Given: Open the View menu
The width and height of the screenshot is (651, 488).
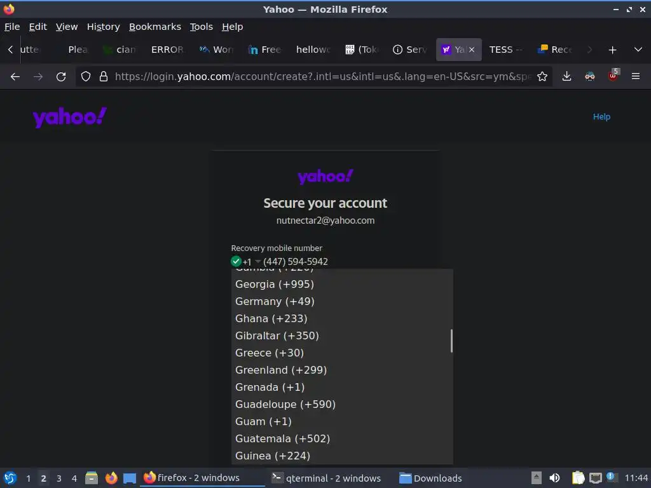Looking at the screenshot, I should pos(67,27).
